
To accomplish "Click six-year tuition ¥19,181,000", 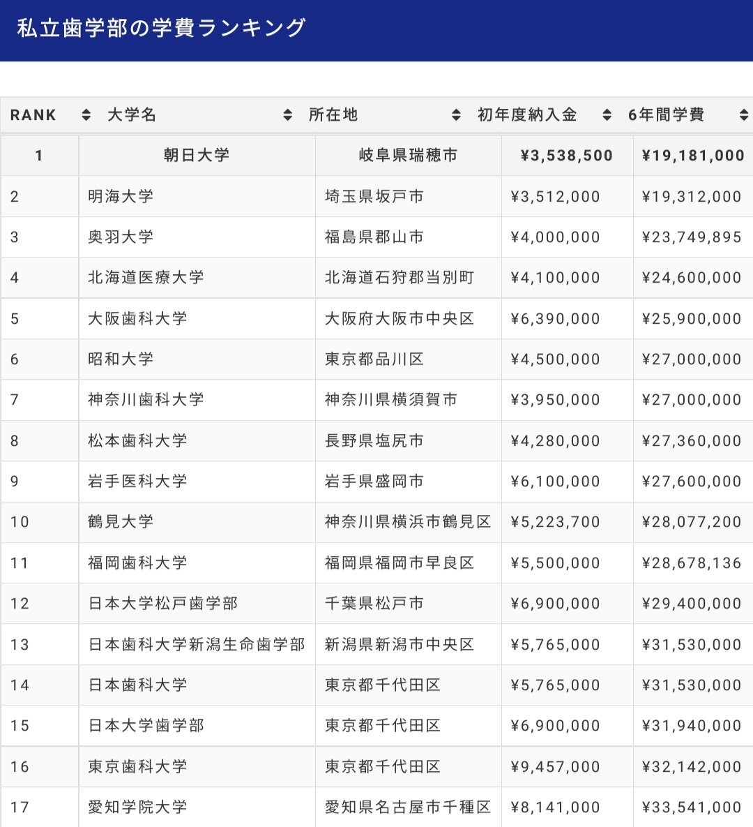I will [694, 156].
